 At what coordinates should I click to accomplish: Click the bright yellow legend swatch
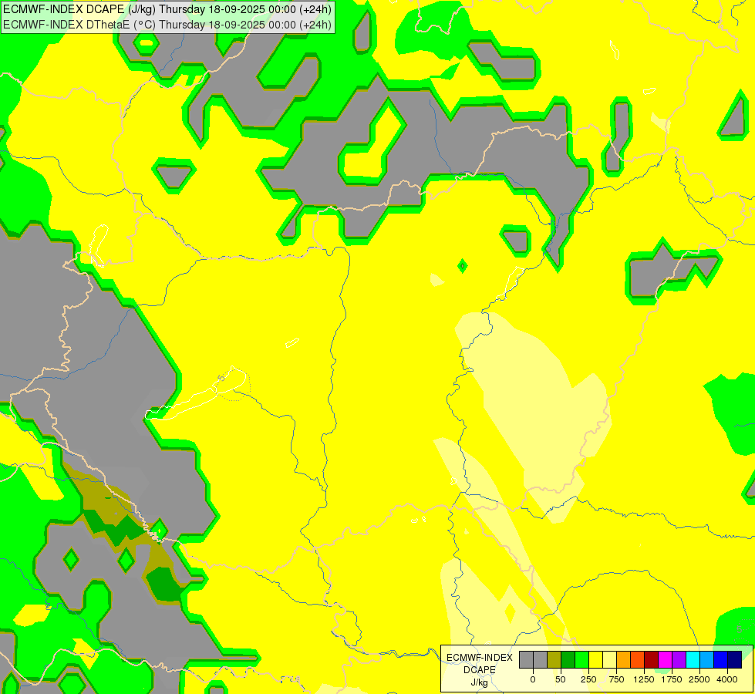click(x=595, y=659)
